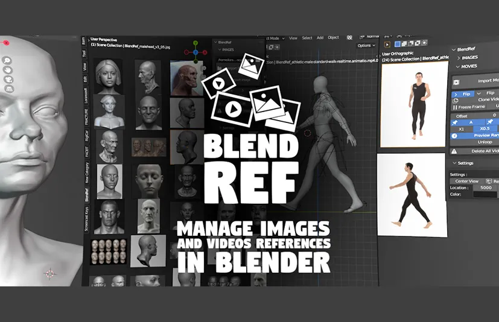Image resolution: width=499 pixels, height=322 pixels.
Task: Click the Clone Video button
Action: click(475, 100)
